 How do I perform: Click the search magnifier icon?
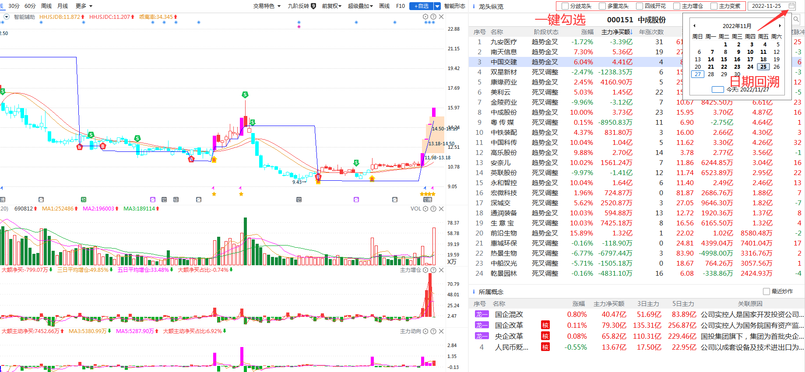pyautogui.click(x=796, y=19)
